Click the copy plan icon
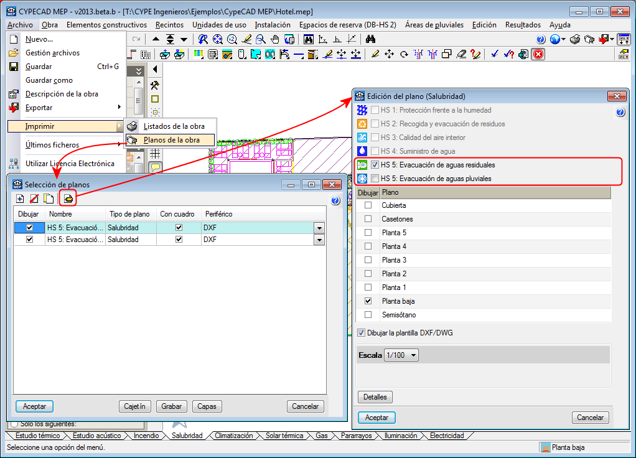 pos(48,199)
